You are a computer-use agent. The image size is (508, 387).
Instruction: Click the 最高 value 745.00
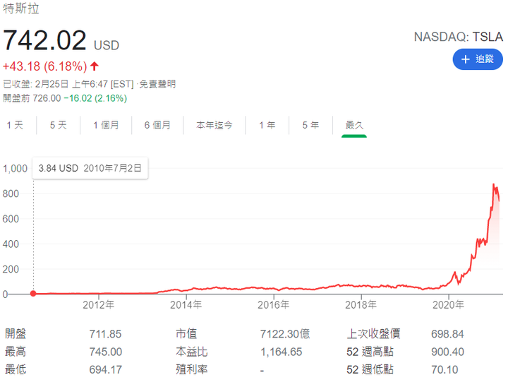tap(106, 352)
